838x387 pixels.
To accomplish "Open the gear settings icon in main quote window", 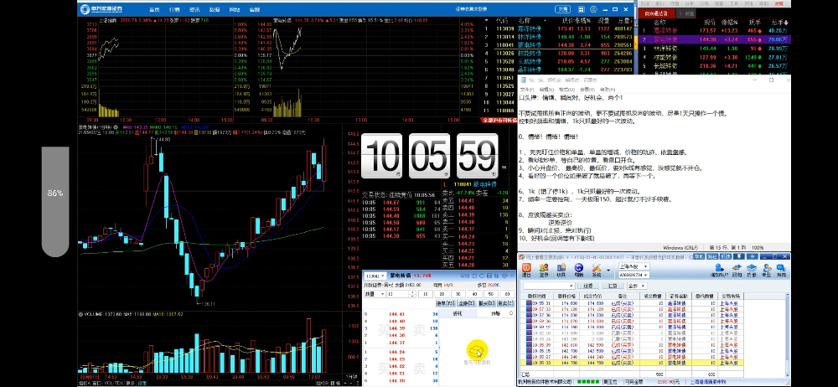I will 594,9.
